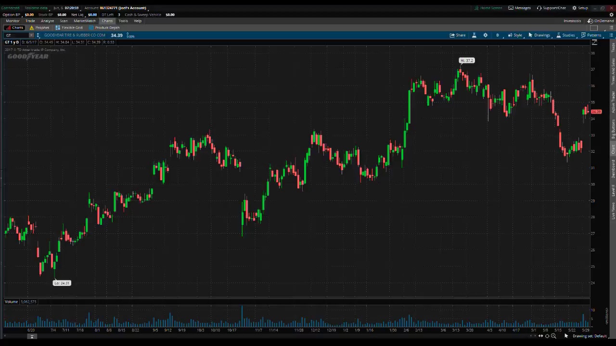Open the Setup menu
616x346 pixels.
click(580, 8)
